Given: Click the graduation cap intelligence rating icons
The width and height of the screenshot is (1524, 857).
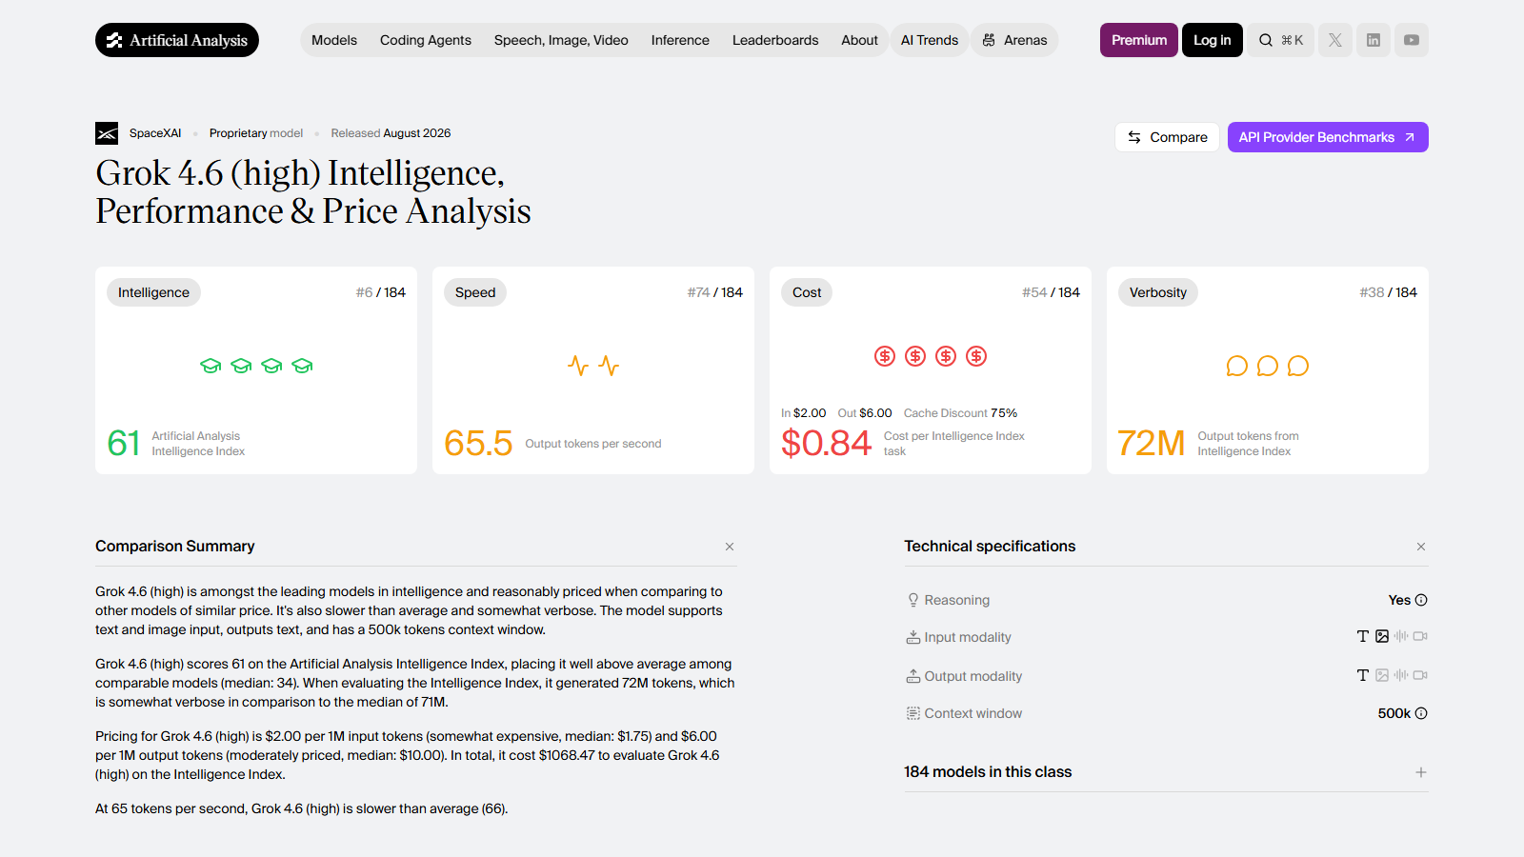Looking at the screenshot, I should (x=256, y=366).
